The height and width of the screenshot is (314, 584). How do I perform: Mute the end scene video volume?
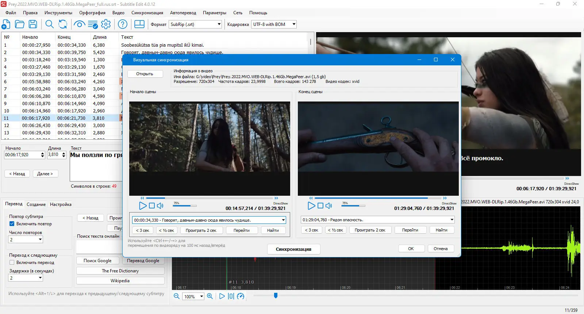[329, 206]
